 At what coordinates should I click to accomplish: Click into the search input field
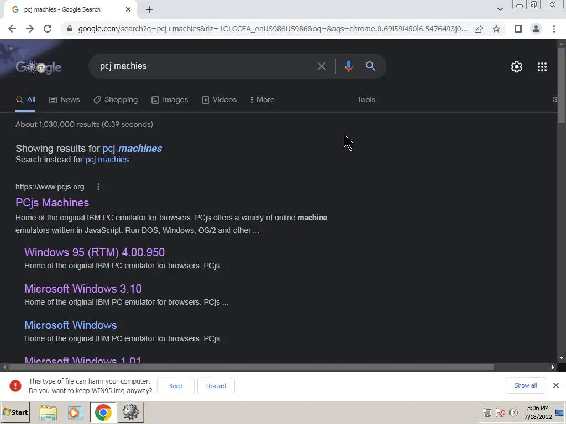point(206,66)
